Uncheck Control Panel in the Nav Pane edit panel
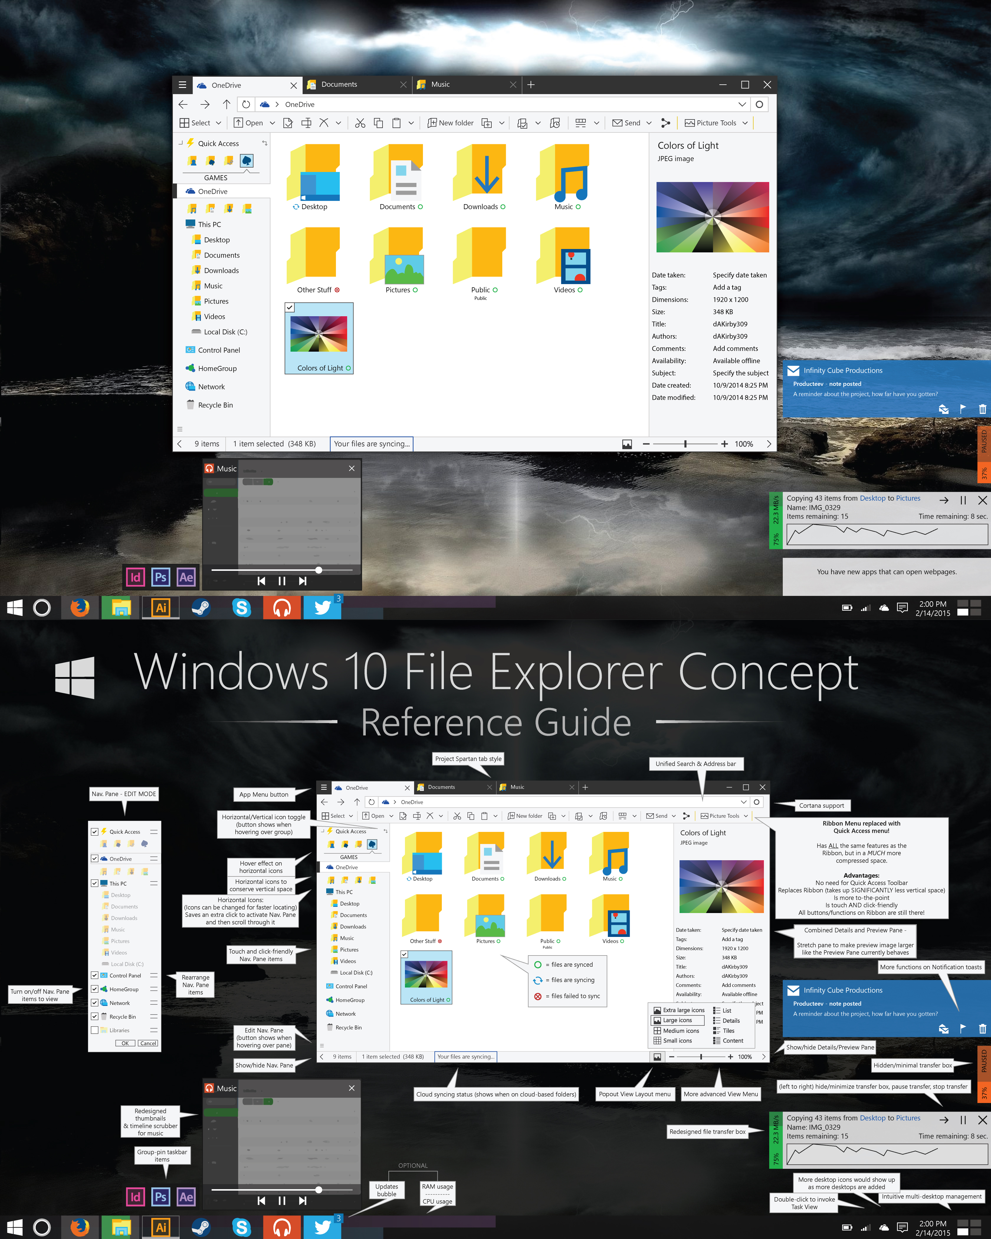 (95, 975)
